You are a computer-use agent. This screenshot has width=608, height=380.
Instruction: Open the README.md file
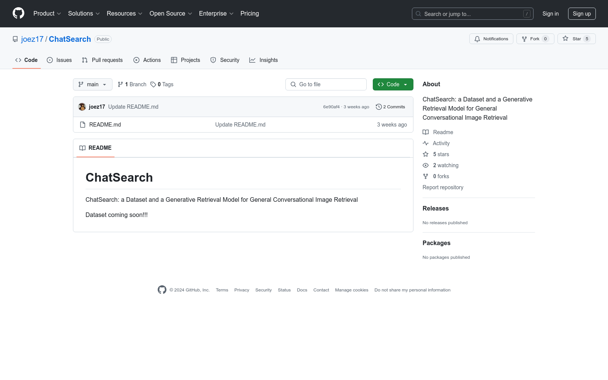coord(105,125)
